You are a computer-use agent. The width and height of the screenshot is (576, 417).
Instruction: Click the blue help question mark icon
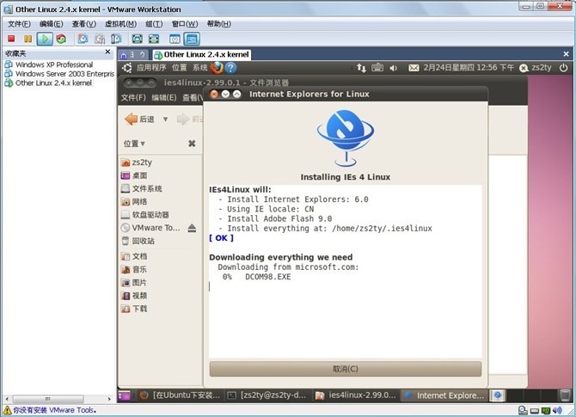pos(230,68)
